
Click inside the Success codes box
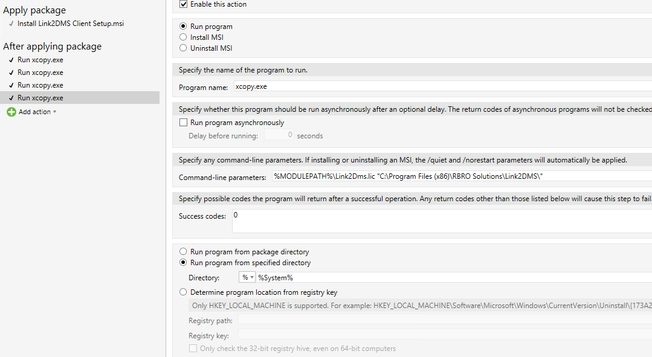click(442, 221)
